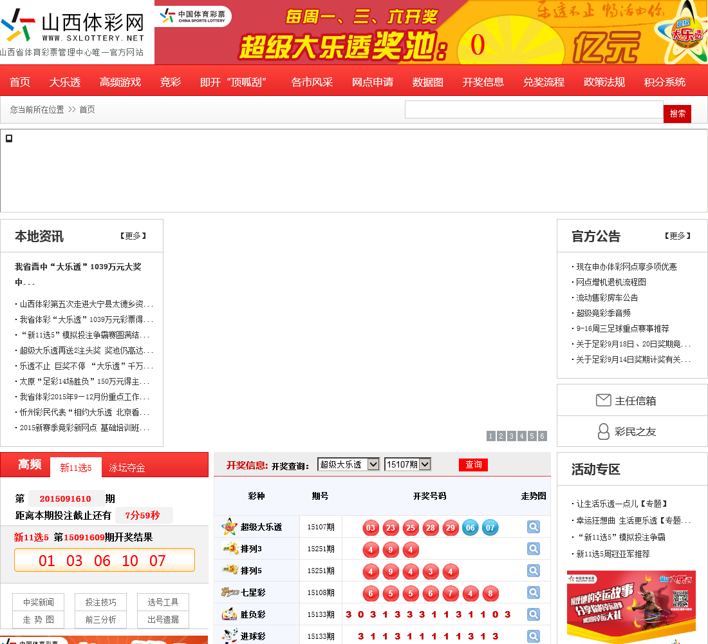Click the 超级大乐透奖池 top banner
This screenshot has height=644, width=708.
[431, 32]
